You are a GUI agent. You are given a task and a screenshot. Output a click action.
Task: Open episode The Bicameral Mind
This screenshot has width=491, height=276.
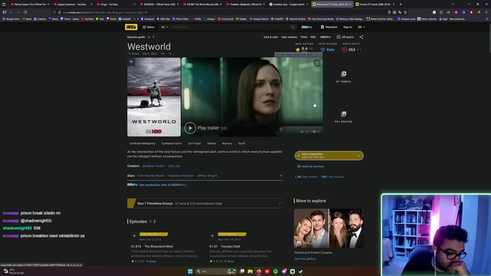point(152,246)
